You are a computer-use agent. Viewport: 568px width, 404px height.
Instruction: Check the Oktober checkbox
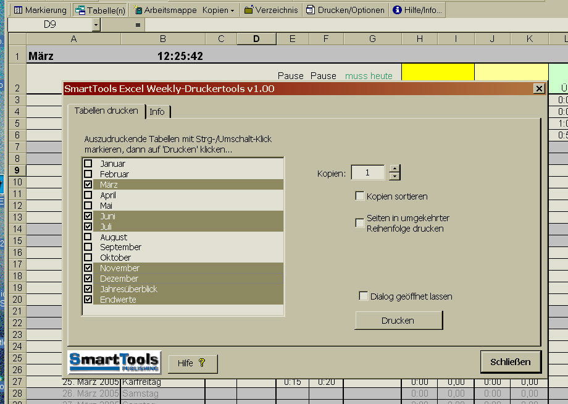pyautogui.click(x=88, y=258)
